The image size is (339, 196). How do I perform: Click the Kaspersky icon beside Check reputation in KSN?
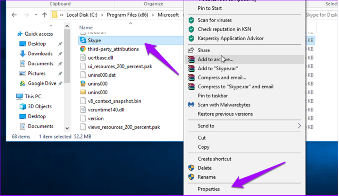click(x=191, y=29)
